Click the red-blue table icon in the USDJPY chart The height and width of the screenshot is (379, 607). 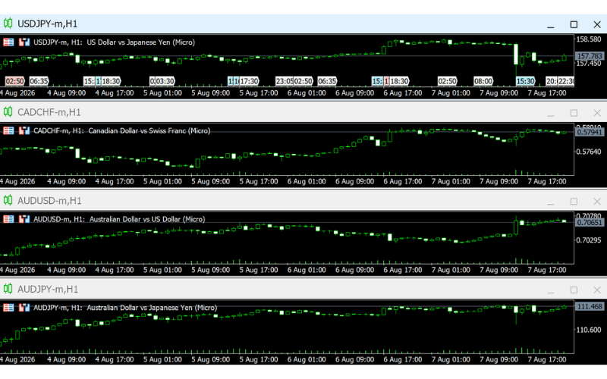coord(8,42)
